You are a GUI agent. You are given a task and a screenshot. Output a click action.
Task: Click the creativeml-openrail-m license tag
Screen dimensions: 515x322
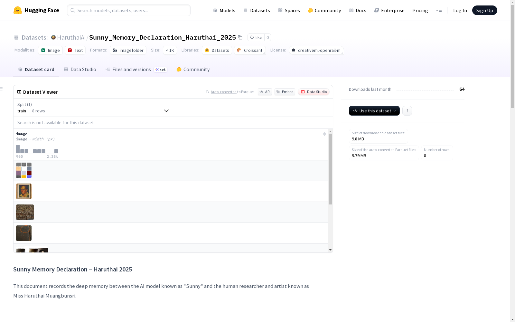coord(316,50)
